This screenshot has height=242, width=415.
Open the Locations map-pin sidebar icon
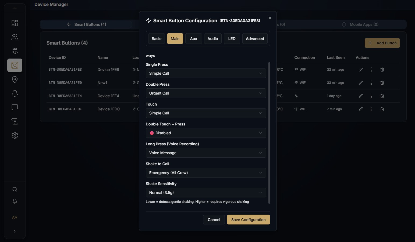15,80
